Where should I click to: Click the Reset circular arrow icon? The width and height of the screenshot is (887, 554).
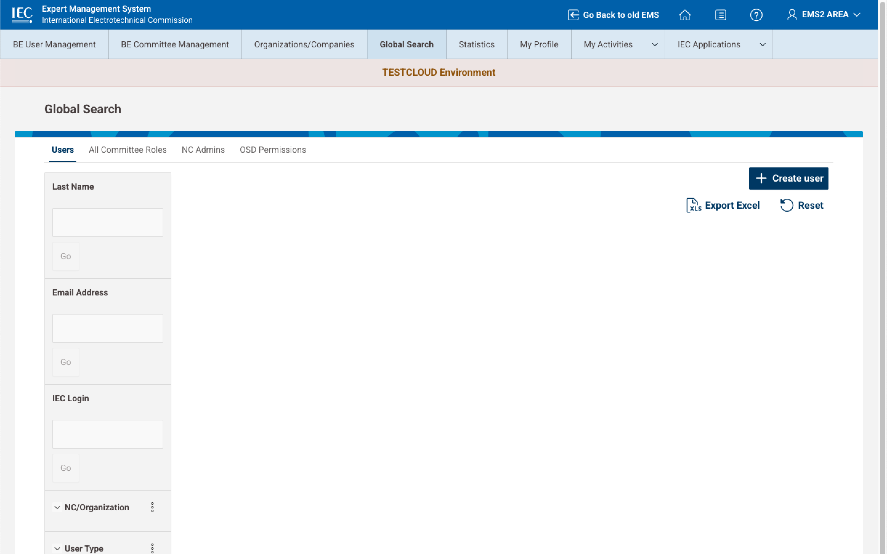coord(787,205)
